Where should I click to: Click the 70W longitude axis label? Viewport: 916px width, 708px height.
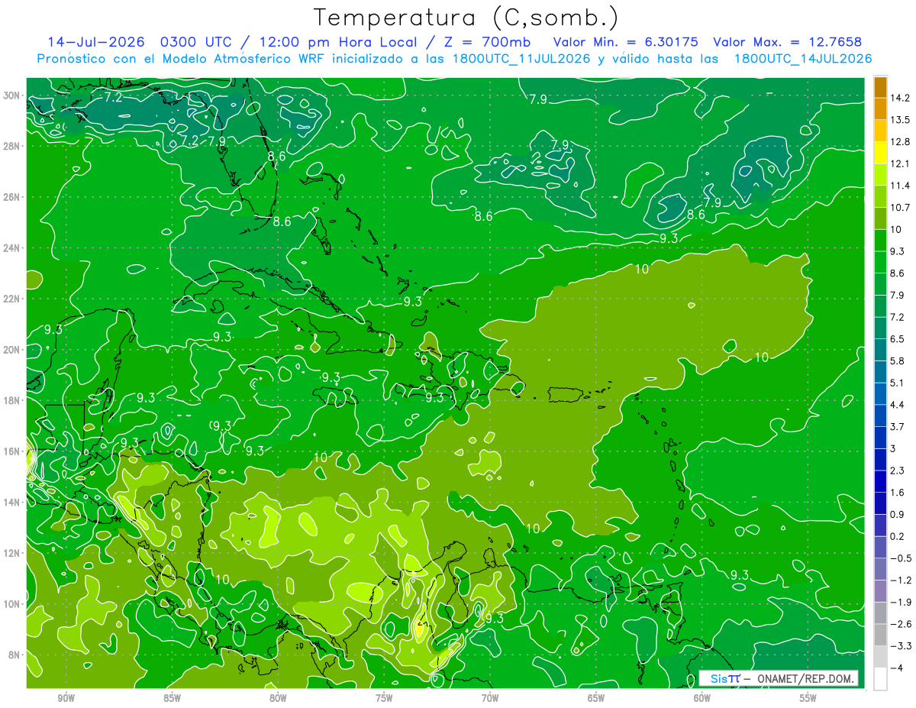coord(490,698)
